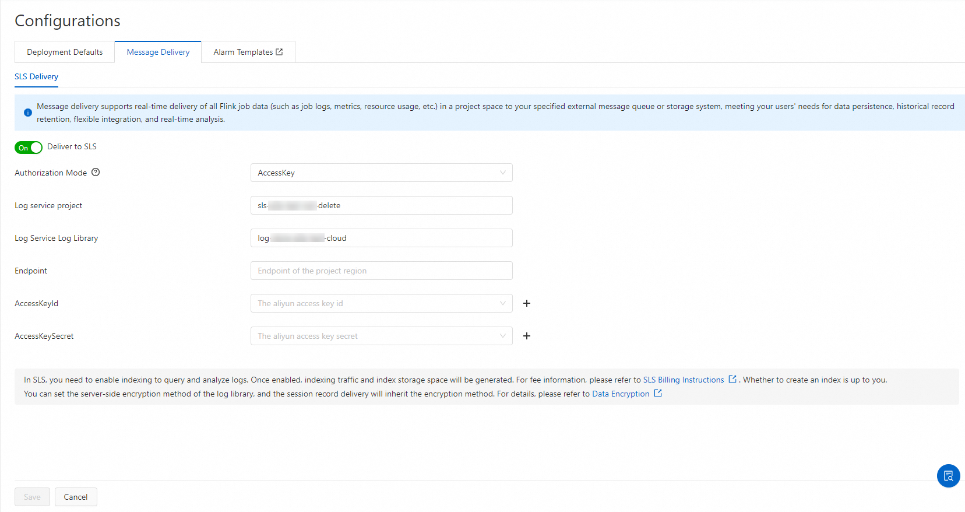Image resolution: width=965 pixels, height=512 pixels.
Task: Expand the AccessKeySecret dropdown
Action: pos(381,336)
